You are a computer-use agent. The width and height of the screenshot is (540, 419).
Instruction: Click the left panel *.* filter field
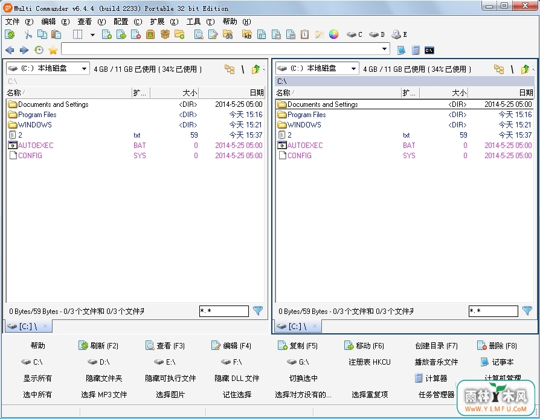pos(224,312)
